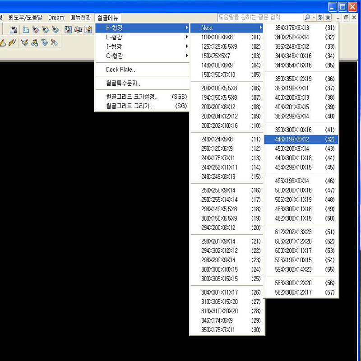Viewport: 361px width, 361px height.
Task: Expand the [-형강 submenu
Action: (x=142, y=46)
